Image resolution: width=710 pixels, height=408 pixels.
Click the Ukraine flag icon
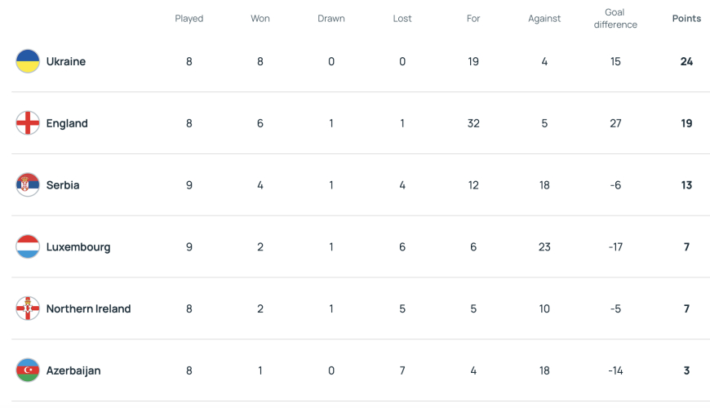(28, 61)
